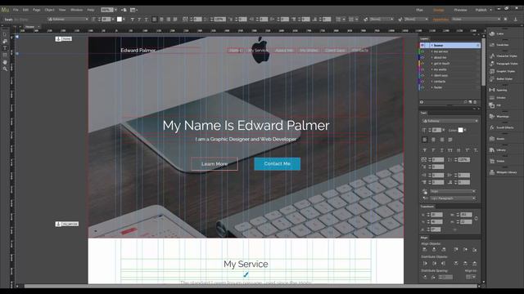Open the Graphic Styles panel

click(x=503, y=71)
